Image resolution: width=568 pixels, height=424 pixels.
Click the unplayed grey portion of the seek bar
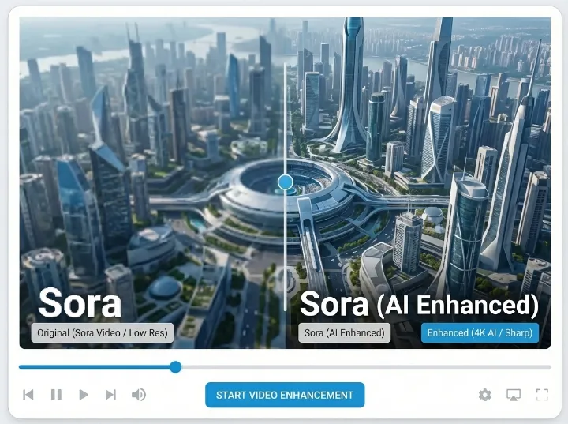(x=366, y=367)
